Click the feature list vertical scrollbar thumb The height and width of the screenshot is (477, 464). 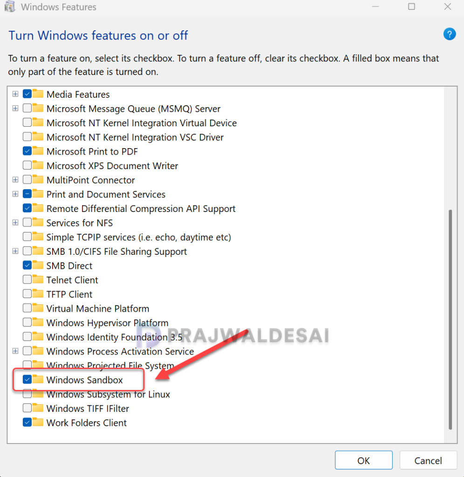pyautogui.click(x=450, y=320)
